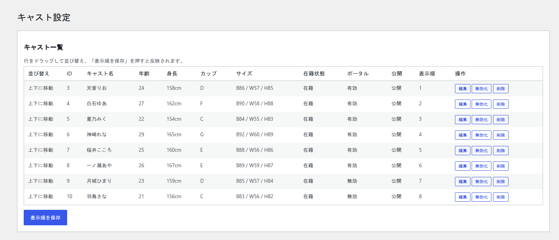This screenshot has height=240, width=559.
Task: Select cast name 神崎れな
Action: 97,135
